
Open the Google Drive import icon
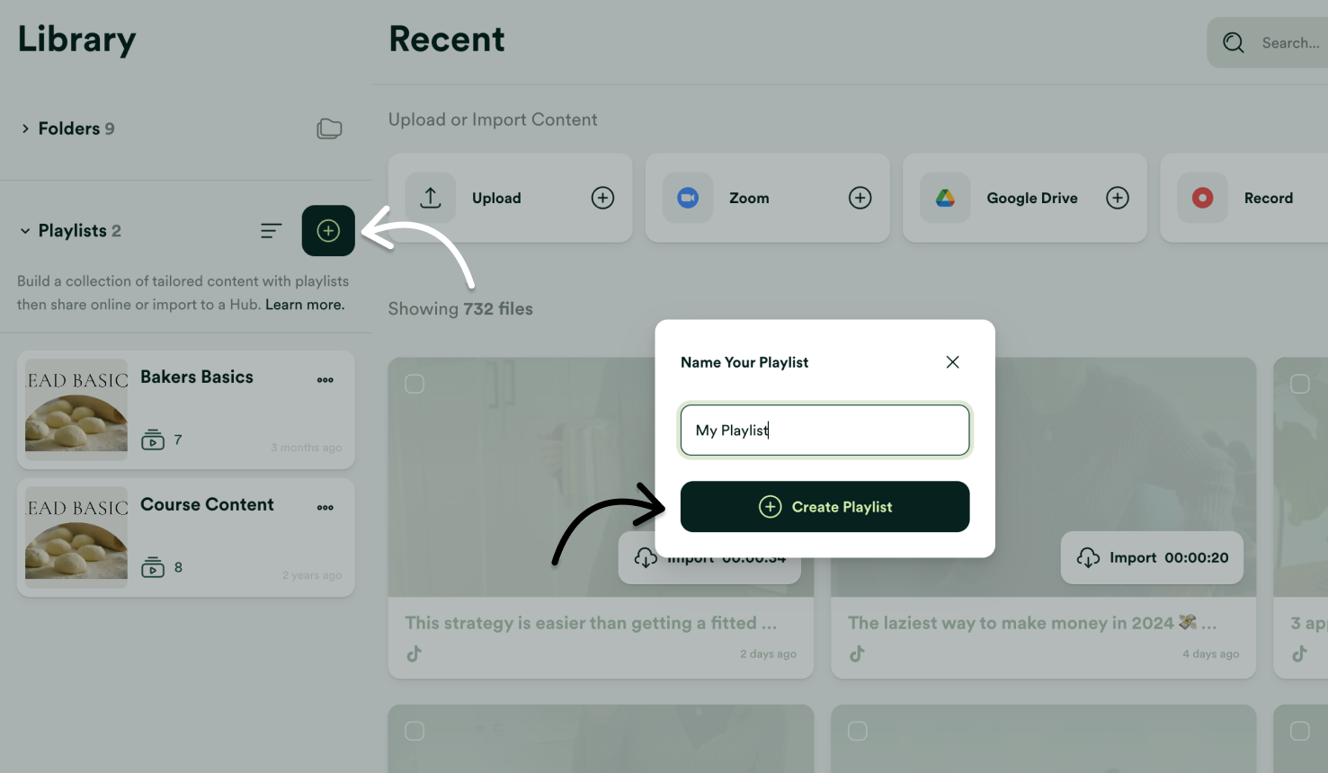945,198
